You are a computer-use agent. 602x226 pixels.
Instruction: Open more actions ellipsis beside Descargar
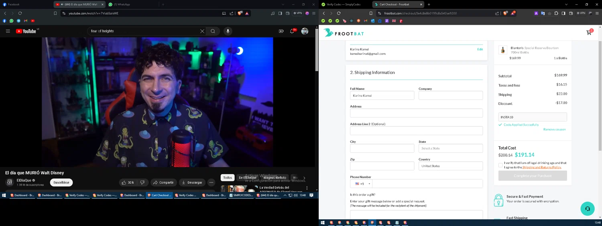pyautogui.click(x=212, y=182)
